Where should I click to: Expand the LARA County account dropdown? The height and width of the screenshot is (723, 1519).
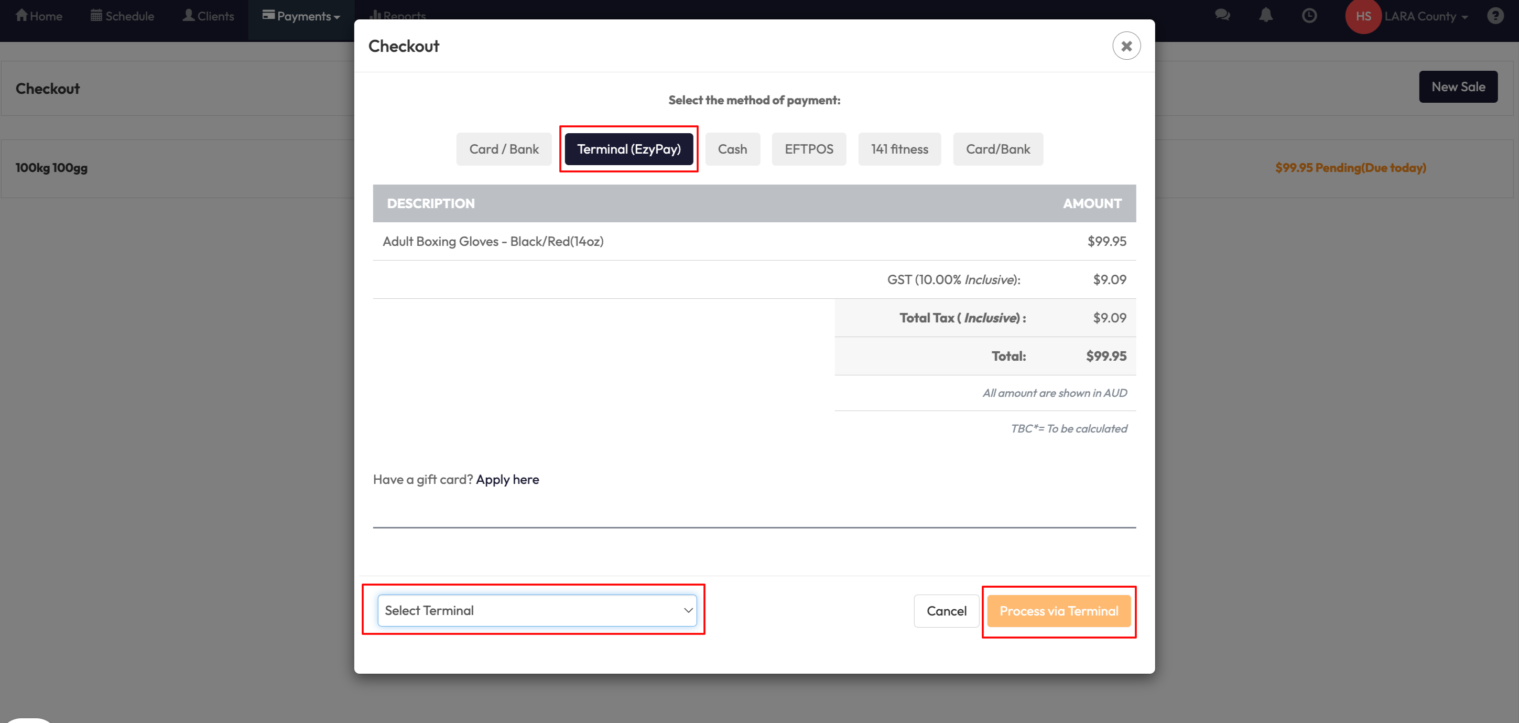[1426, 16]
